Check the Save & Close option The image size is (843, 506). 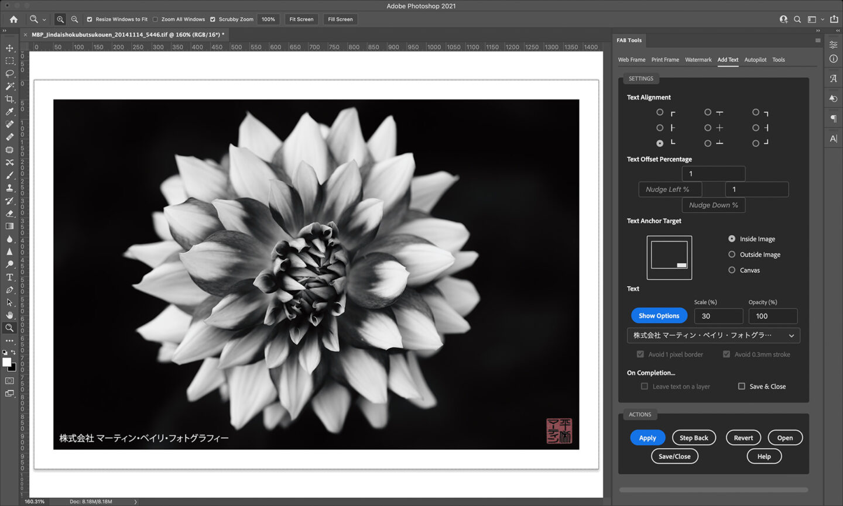742,386
